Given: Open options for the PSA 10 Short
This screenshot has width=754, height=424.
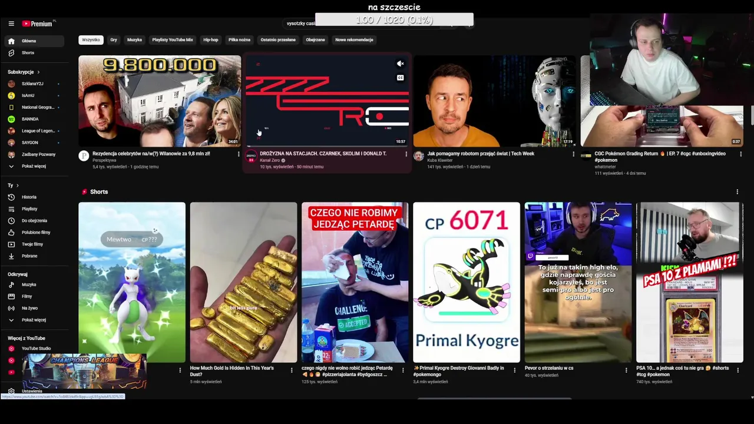Looking at the screenshot, I should tap(737, 370).
